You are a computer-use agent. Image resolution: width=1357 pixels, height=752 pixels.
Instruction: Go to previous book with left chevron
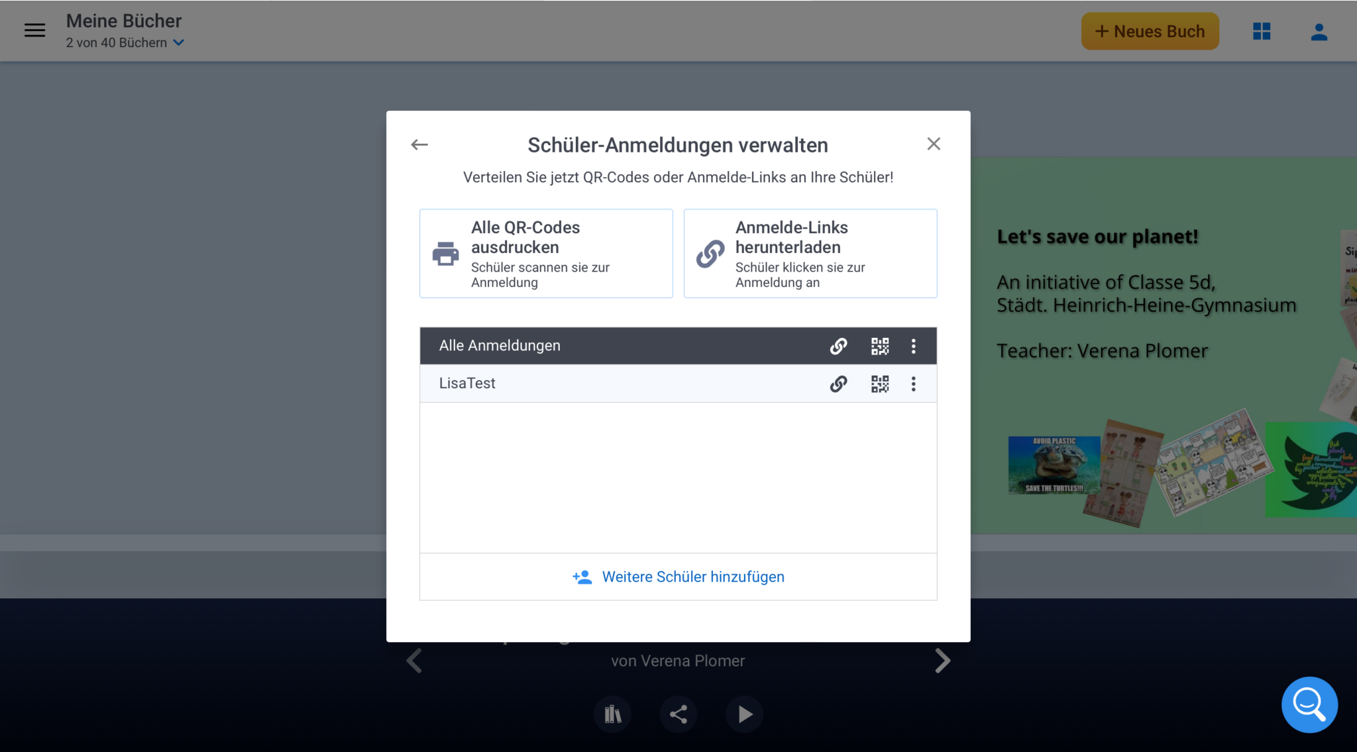(x=415, y=661)
